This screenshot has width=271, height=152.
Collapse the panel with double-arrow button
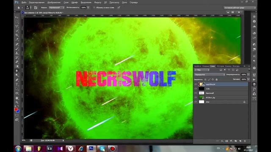245,66
